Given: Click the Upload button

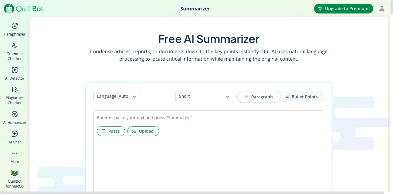Looking at the screenshot, I should coord(143,131).
